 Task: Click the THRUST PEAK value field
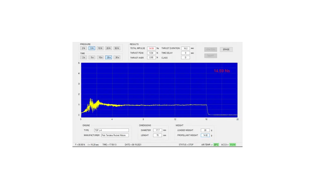click(x=151, y=53)
